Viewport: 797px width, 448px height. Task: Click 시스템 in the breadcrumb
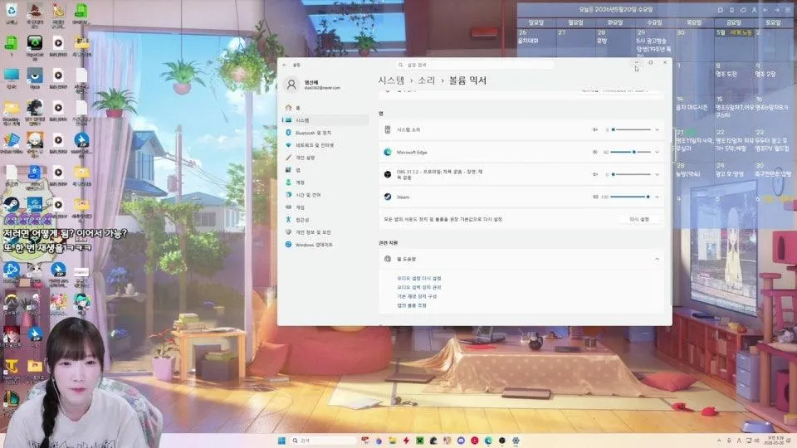click(x=391, y=80)
